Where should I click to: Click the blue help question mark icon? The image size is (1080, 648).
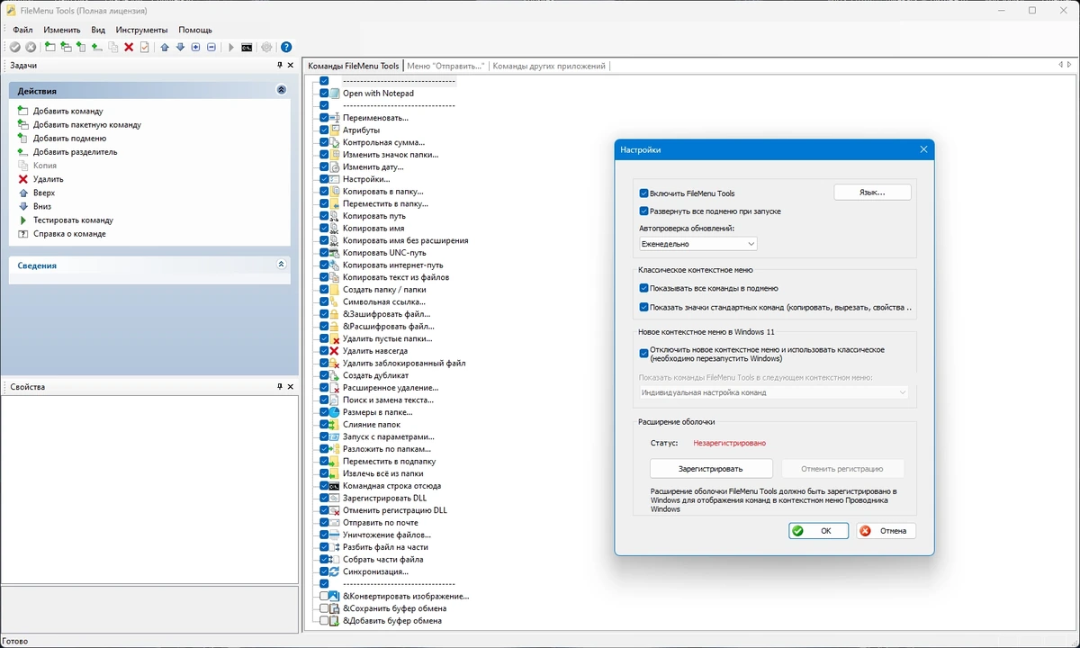286,47
